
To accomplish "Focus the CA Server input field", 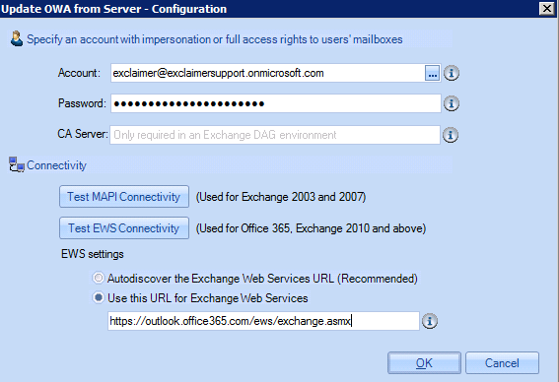I will pos(275,135).
